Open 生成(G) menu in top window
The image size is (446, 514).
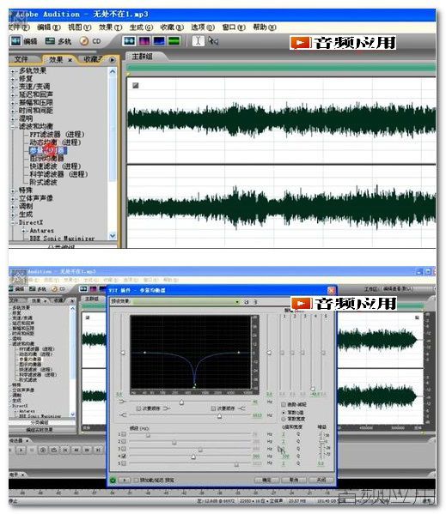pos(141,27)
